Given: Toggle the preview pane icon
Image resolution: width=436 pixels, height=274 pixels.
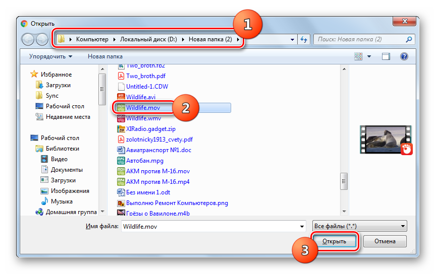Looking at the screenshot, I should [x=386, y=56].
